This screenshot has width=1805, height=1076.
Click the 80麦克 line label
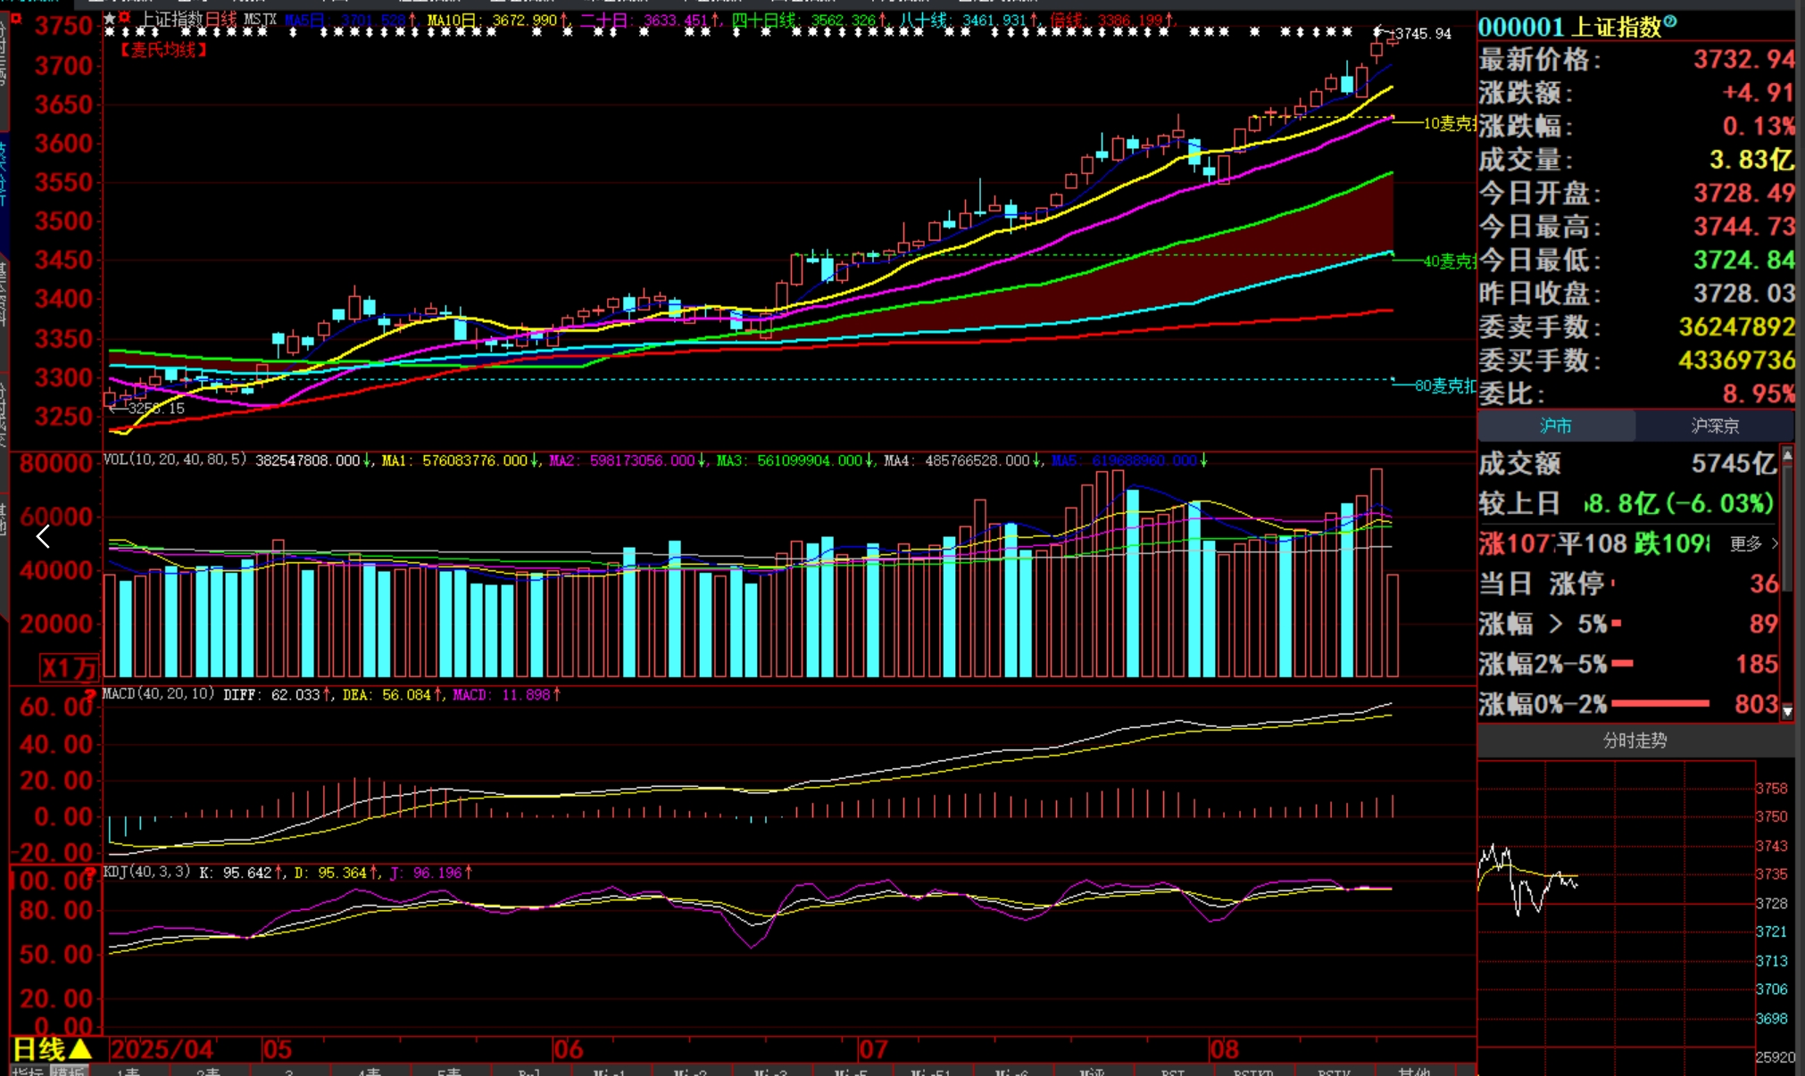pos(1444,385)
